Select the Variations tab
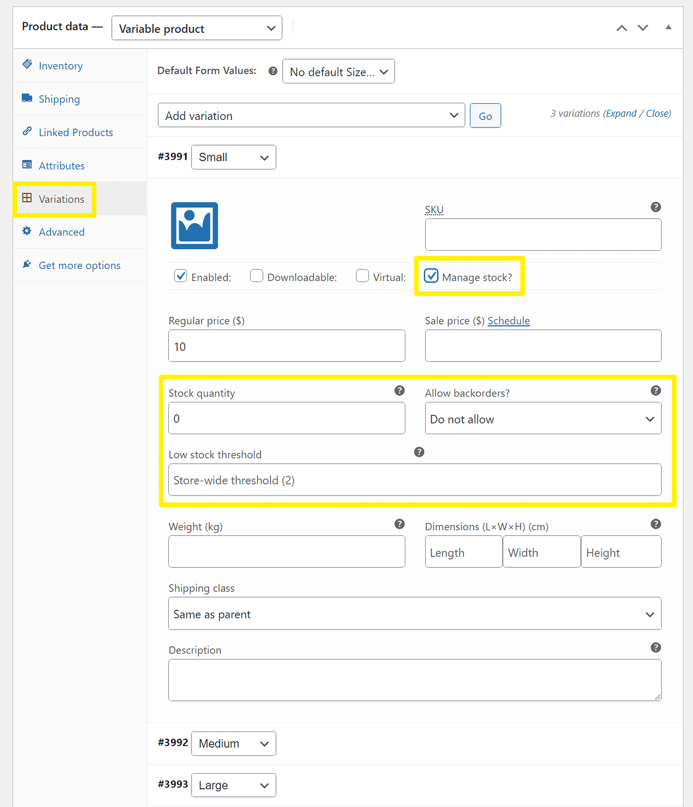The width and height of the screenshot is (693, 807). [80, 199]
